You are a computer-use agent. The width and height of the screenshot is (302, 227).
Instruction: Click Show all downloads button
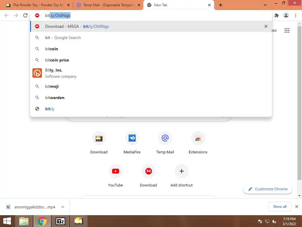tap(280, 207)
